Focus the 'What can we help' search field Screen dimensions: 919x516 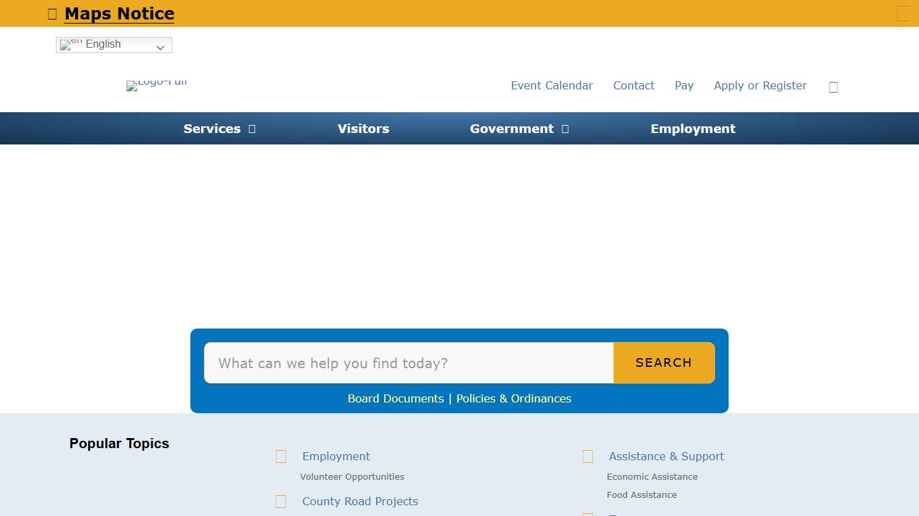pyautogui.click(x=408, y=363)
